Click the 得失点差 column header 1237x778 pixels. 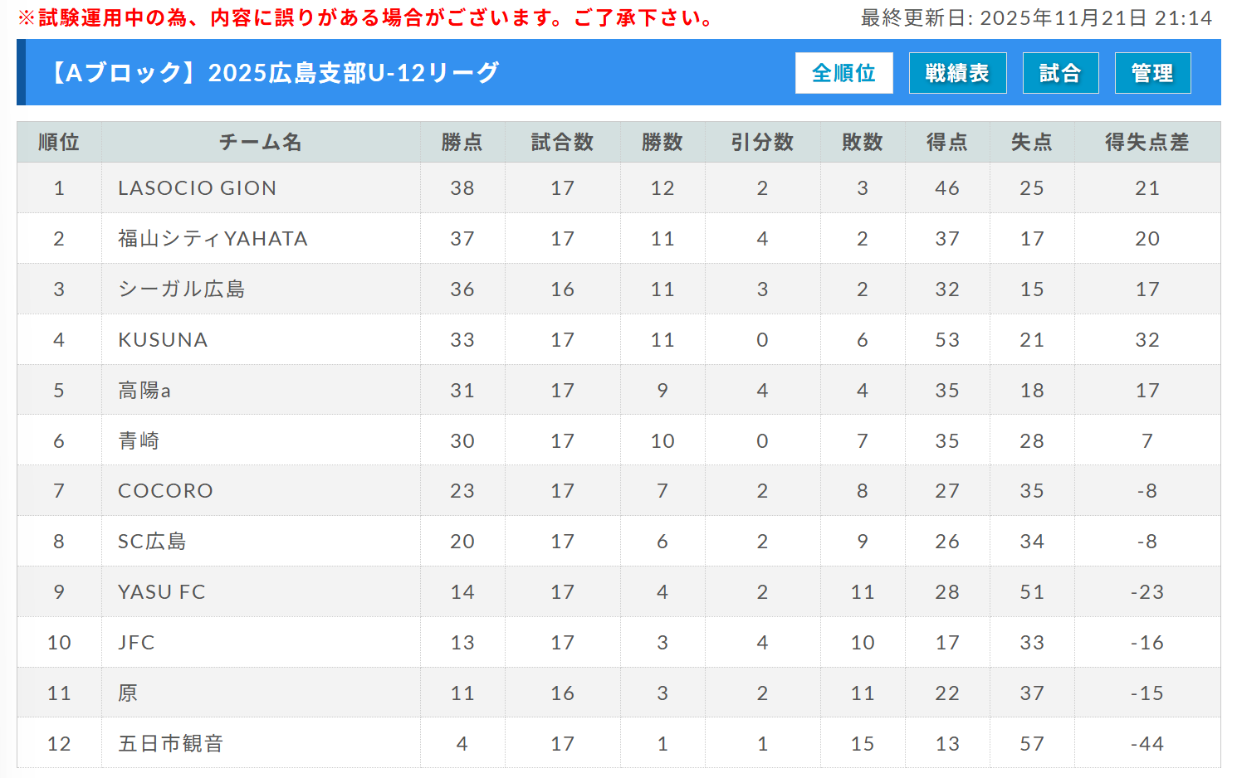point(1147,143)
